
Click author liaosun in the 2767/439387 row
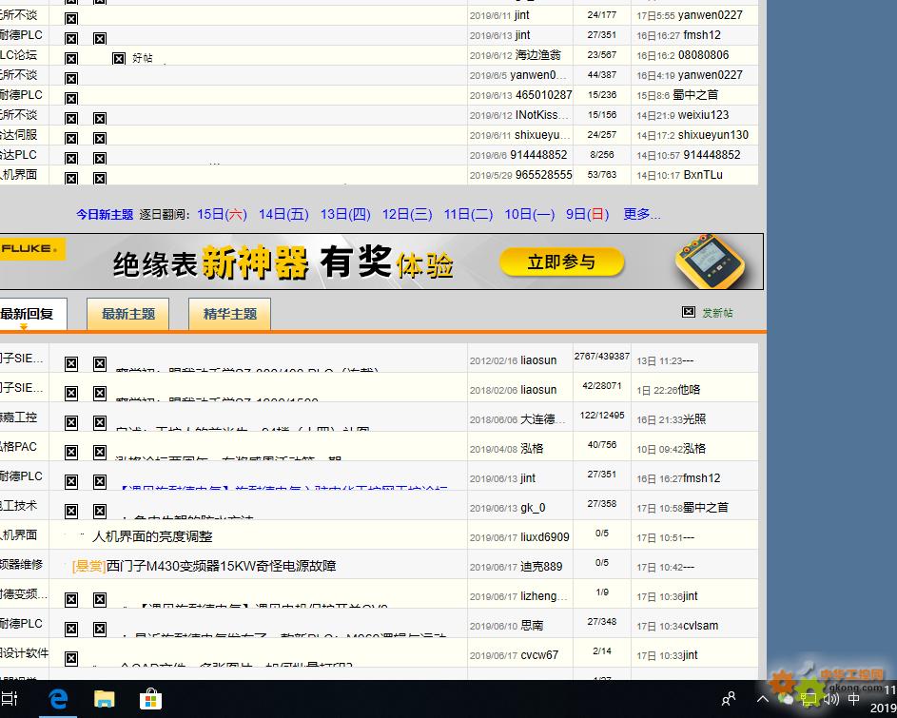pyautogui.click(x=538, y=360)
